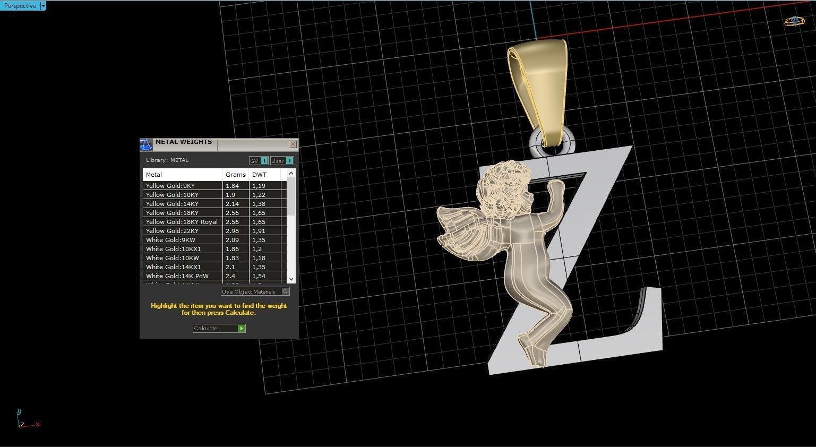Viewport: 816px width, 447px height.
Task: Select the Yellow Gold:22KY row
Action: (x=172, y=230)
